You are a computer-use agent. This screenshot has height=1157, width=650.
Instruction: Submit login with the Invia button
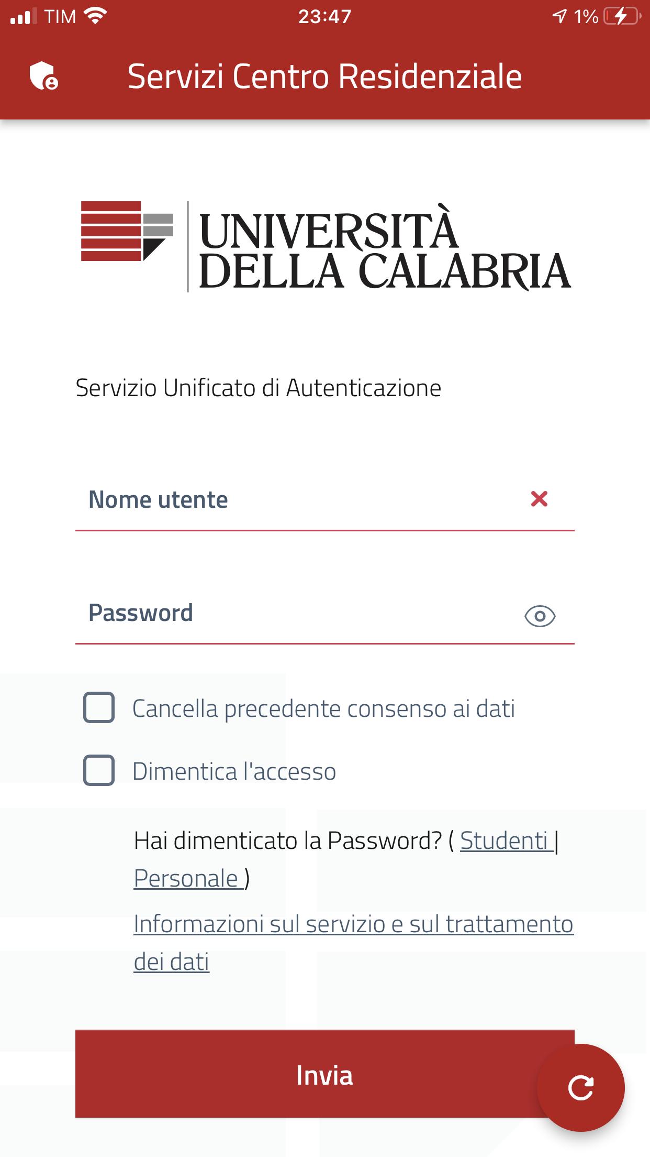click(x=325, y=1074)
